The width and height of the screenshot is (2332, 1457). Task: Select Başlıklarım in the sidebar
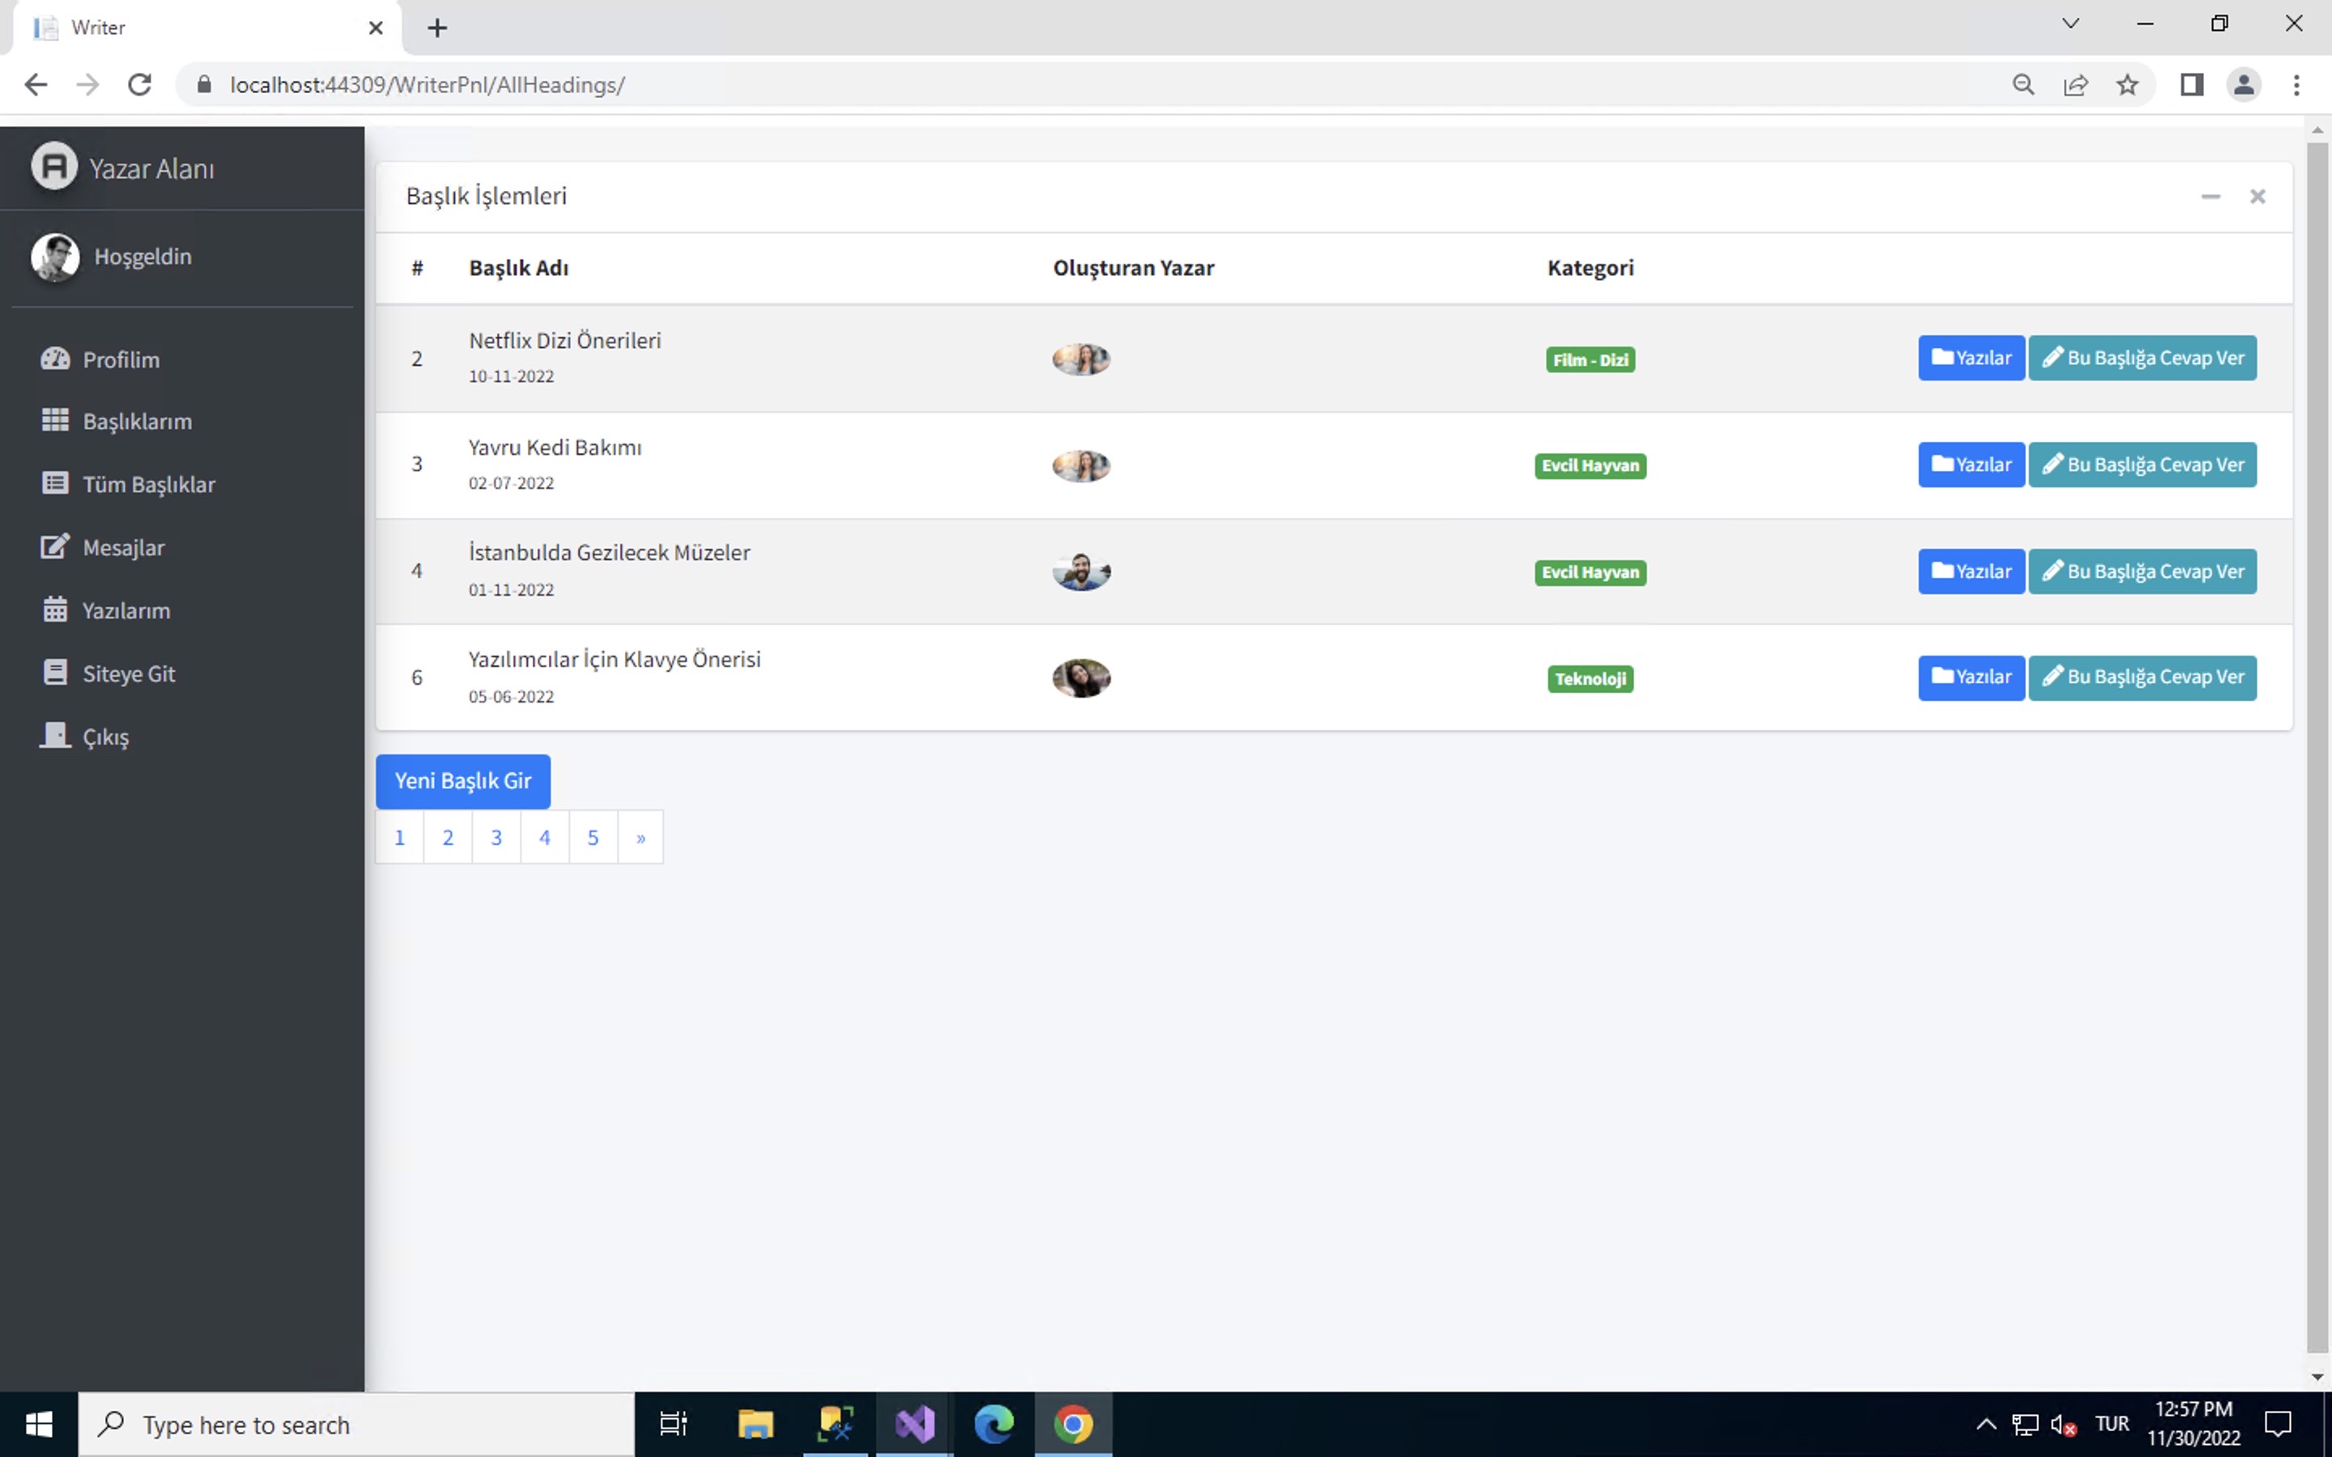(136, 421)
